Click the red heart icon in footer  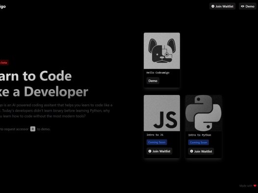coord(255,186)
